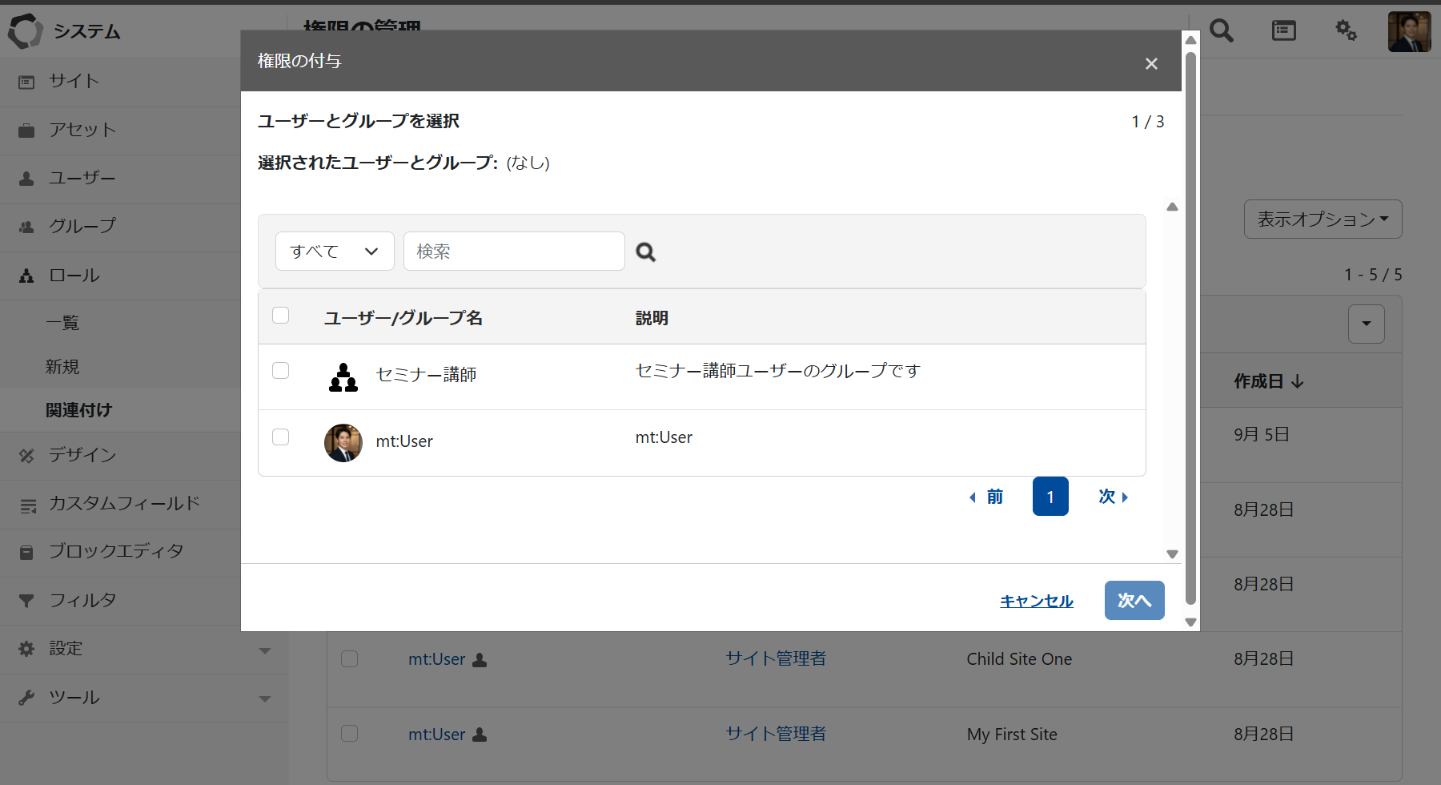The height and width of the screenshot is (785, 1441).
Task: Expand the 設定 sidebar menu arrow
Action: pyautogui.click(x=265, y=650)
